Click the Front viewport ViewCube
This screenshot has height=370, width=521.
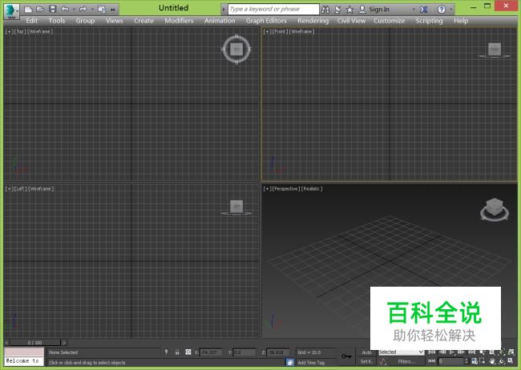(495, 50)
